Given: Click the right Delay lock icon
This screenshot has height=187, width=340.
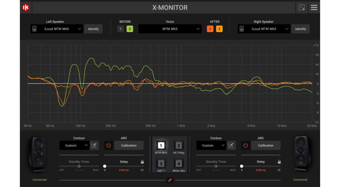Looking at the screenshot, I should pyautogui.click(x=279, y=162).
